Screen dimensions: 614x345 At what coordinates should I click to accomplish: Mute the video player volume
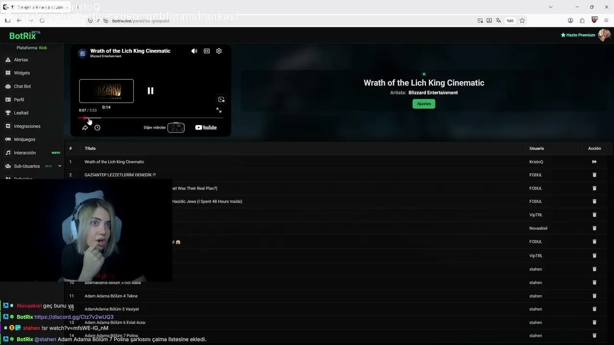tap(194, 51)
